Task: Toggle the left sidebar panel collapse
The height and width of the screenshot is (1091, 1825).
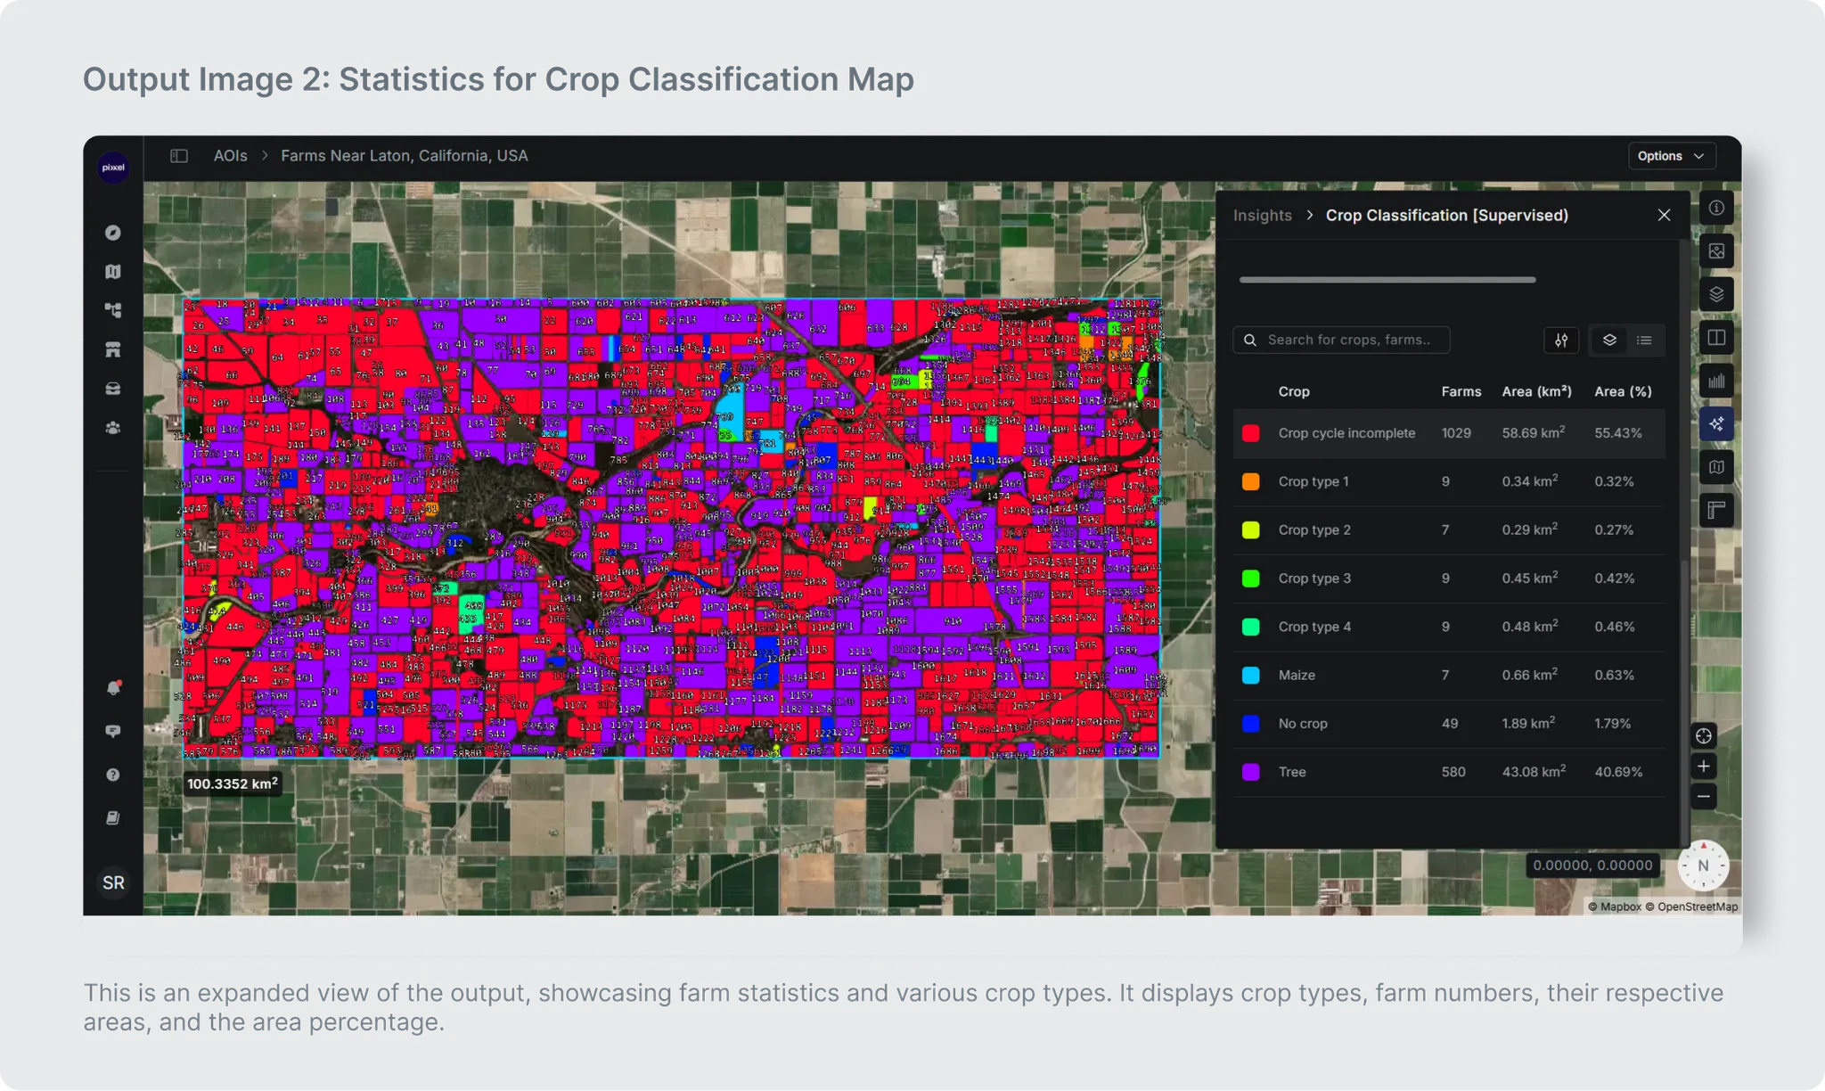Action: (179, 156)
